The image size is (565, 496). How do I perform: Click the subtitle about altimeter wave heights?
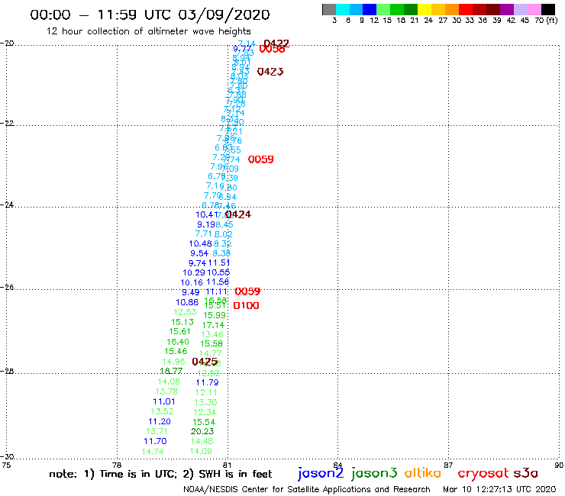pyautogui.click(x=148, y=31)
